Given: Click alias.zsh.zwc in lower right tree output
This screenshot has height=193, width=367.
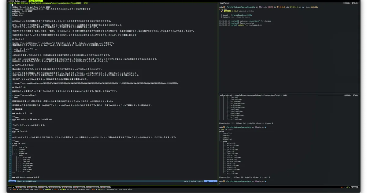Looking at the screenshot, I should pos(233,145).
